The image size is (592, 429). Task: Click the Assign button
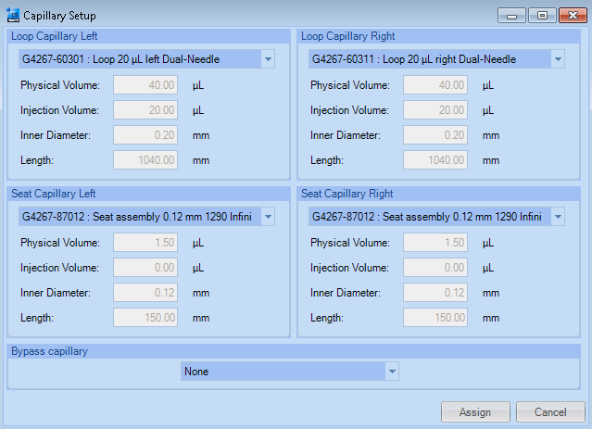[x=475, y=412]
